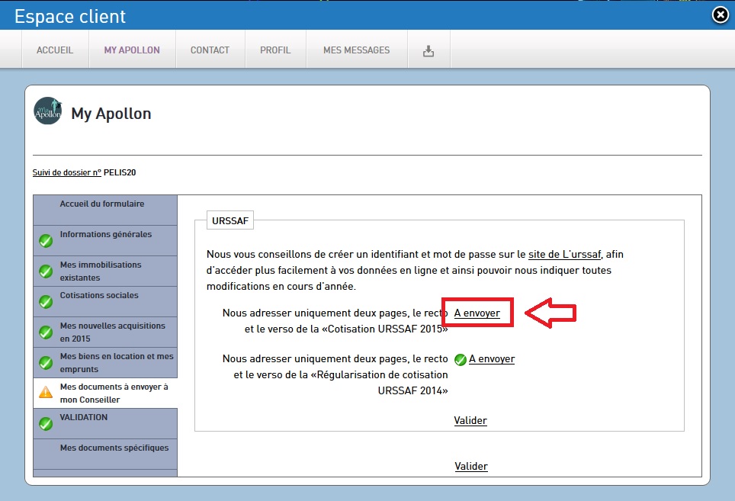
Task: Follow the Suivi de dossier n° link
Action: tap(66, 172)
